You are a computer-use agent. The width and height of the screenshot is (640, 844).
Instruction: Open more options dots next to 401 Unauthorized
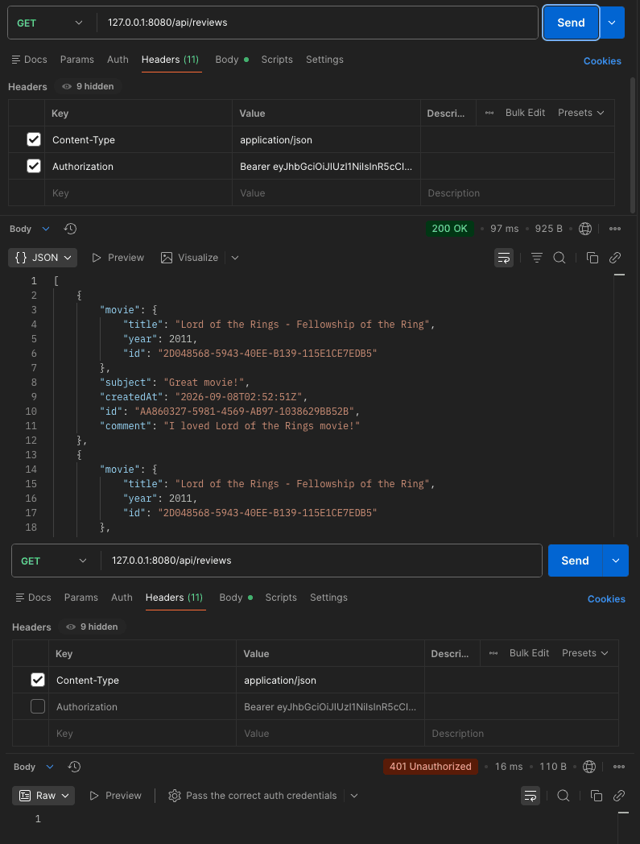(619, 767)
